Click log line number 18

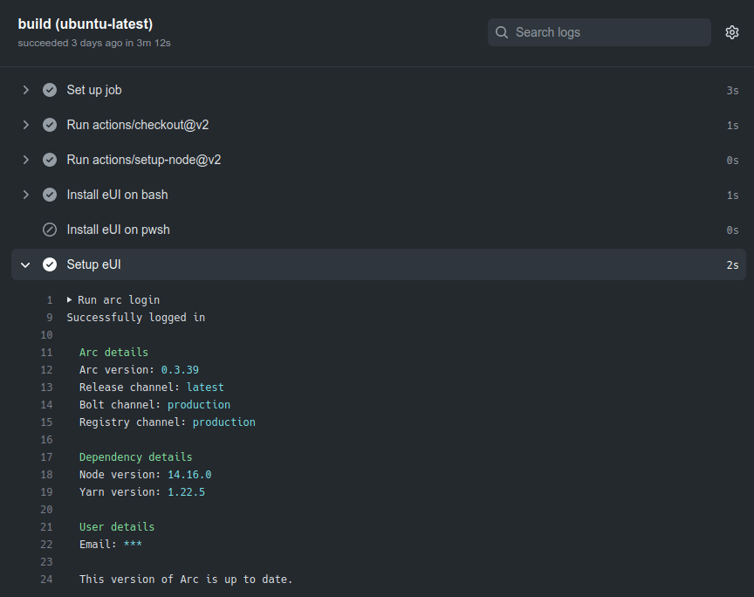(46, 474)
